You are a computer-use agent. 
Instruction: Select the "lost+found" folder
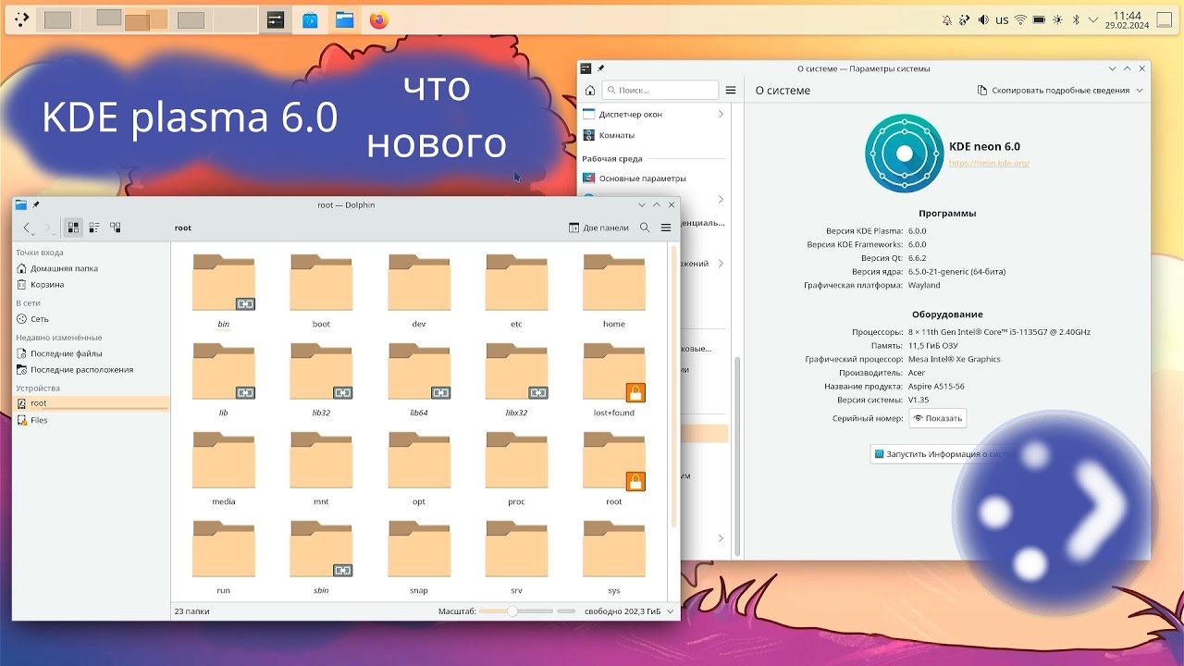(x=614, y=380)
